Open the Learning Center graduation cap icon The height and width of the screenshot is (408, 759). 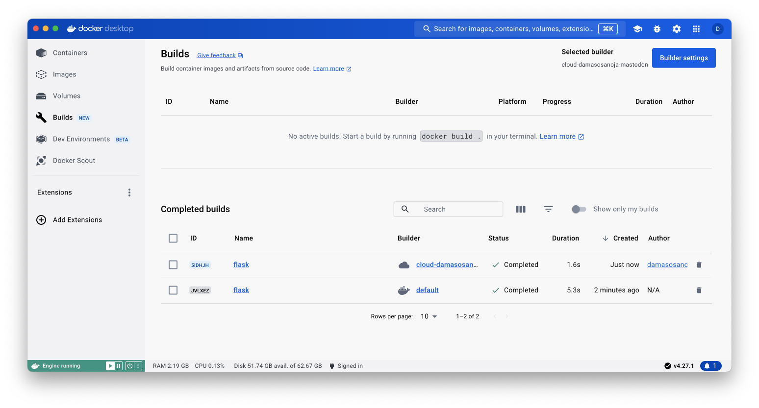[x=637, y=29]
